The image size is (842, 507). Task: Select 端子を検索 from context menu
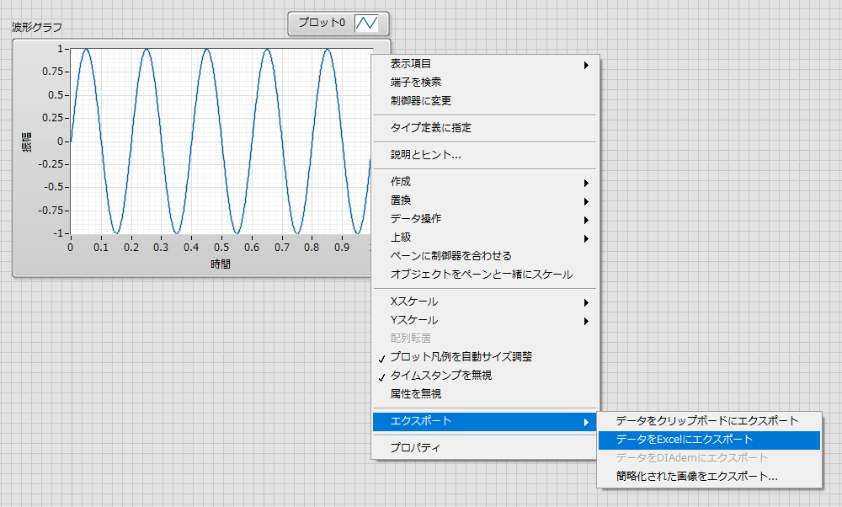(485, 83)
